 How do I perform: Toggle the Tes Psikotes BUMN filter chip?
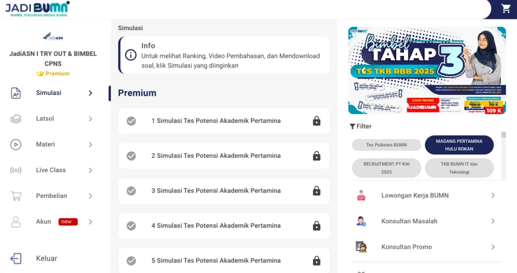(x=386, y=145)
